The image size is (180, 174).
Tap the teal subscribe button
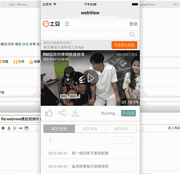click(x=128, y=113)
